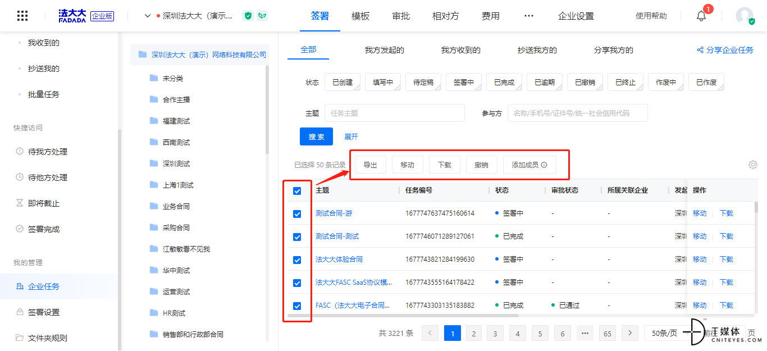The image size is (767, 351).
Task: Click the HR测试 folder icon
Action: tap(154, 313)
